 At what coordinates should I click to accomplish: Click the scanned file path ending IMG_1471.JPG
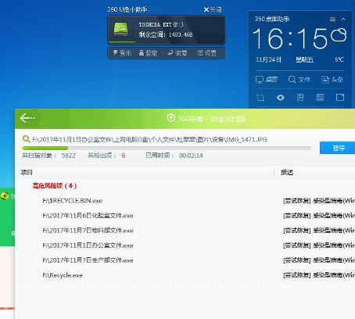149,139
